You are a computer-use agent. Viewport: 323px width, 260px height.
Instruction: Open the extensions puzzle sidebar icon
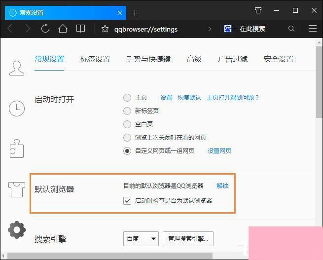coord(17,149)
